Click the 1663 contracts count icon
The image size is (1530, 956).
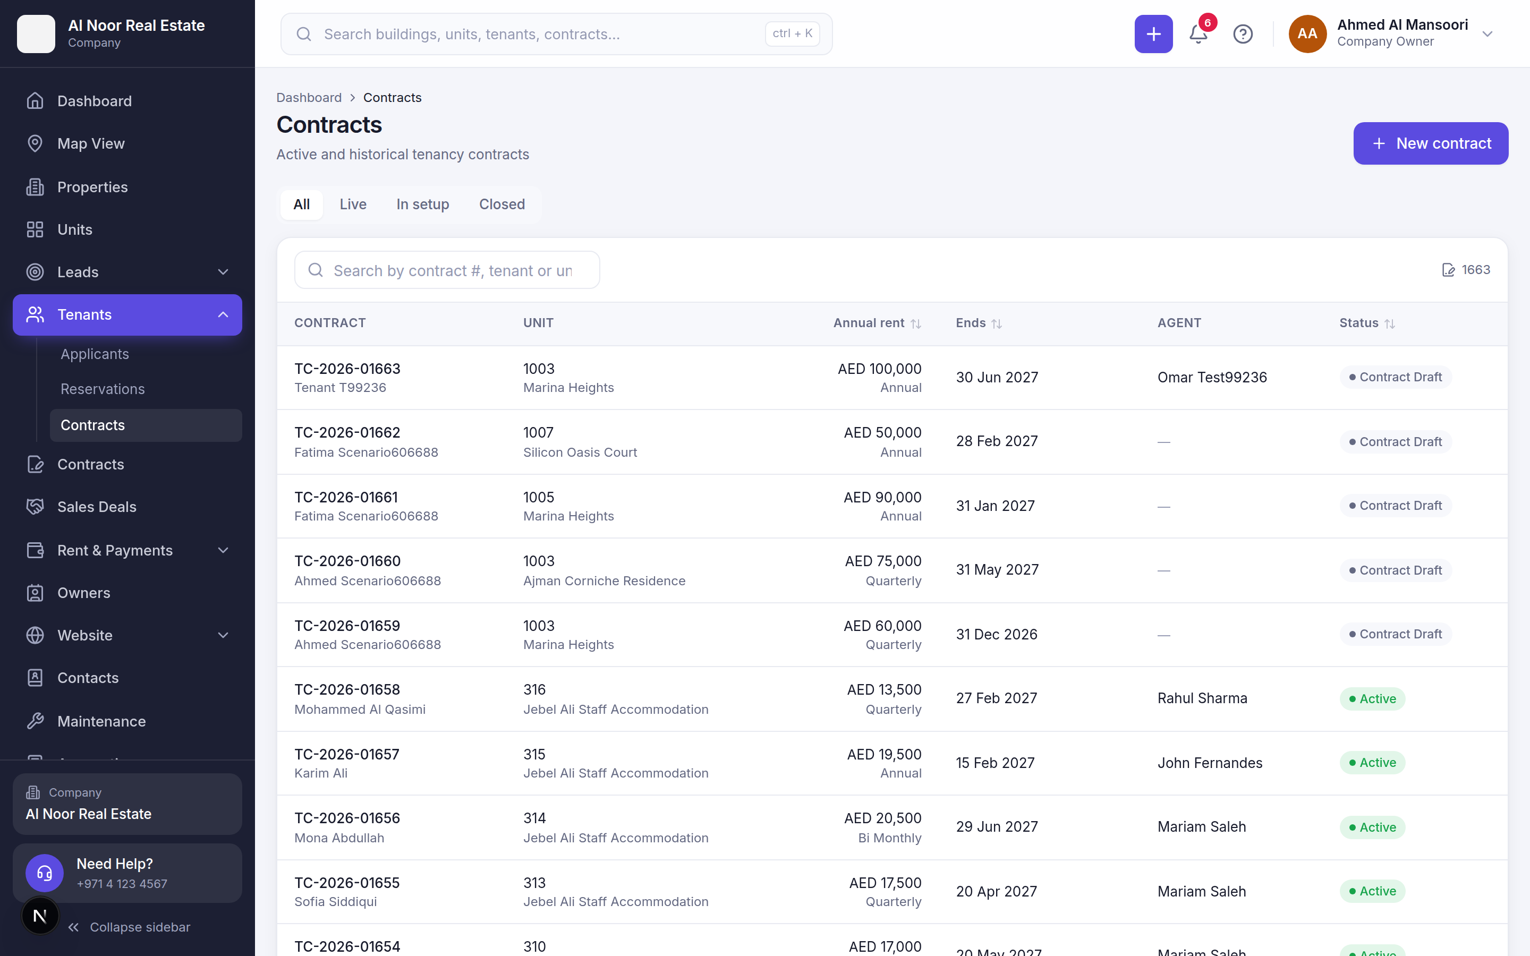(1448, 270)
